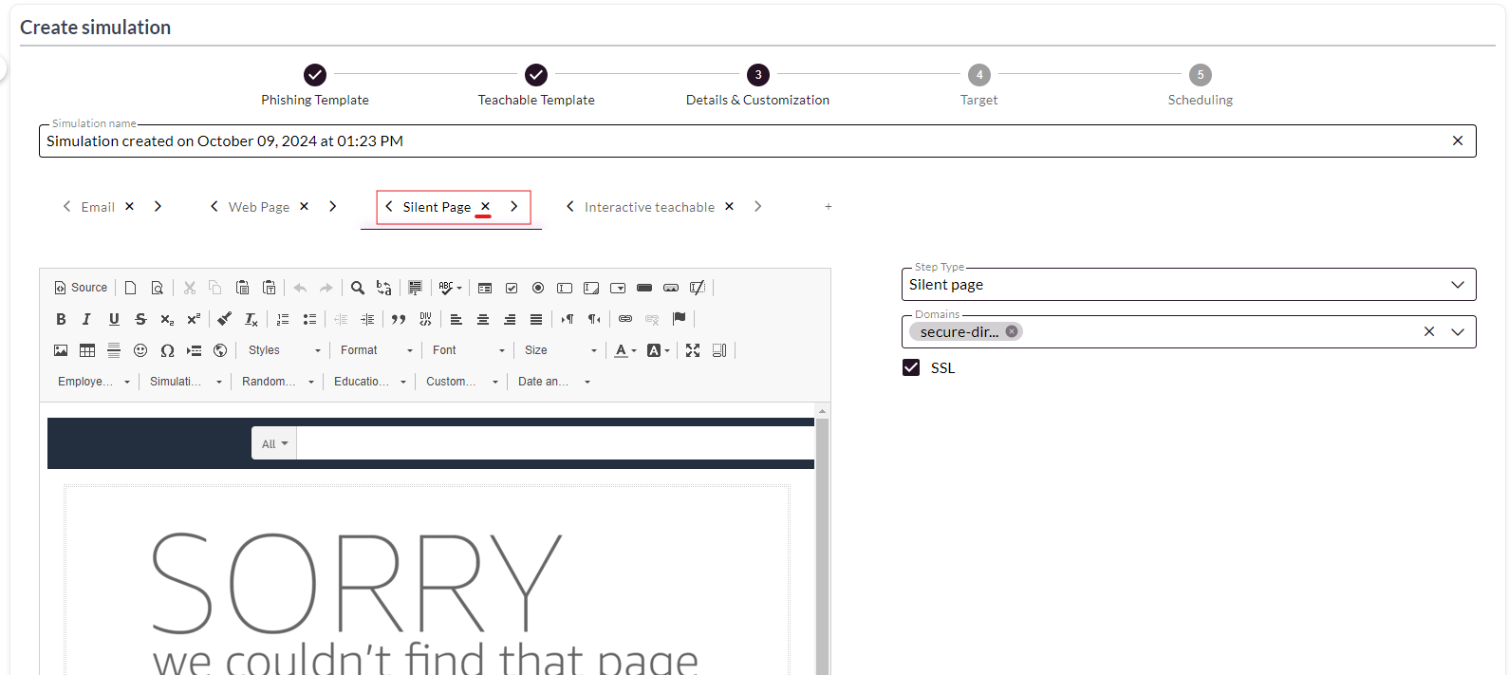
Task: Click the Find magnifier icon
Action: 358,288
